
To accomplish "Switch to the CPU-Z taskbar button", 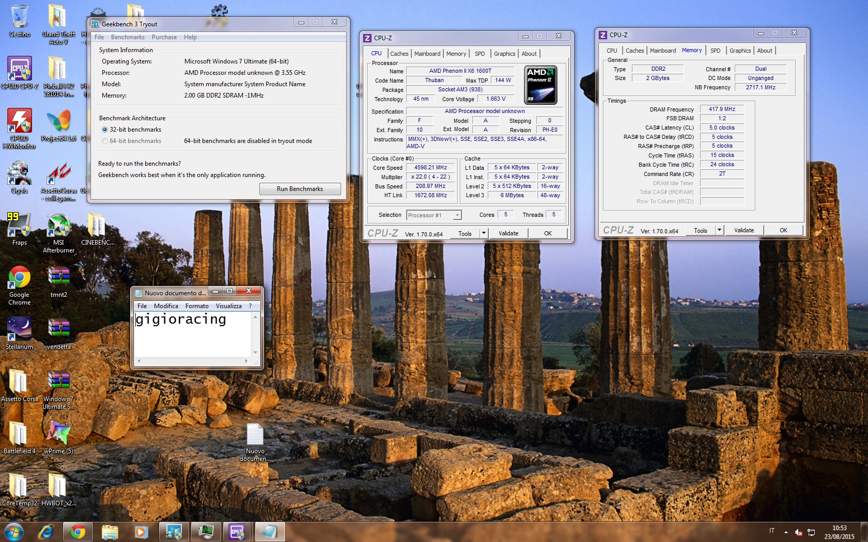I will [237, 531].
